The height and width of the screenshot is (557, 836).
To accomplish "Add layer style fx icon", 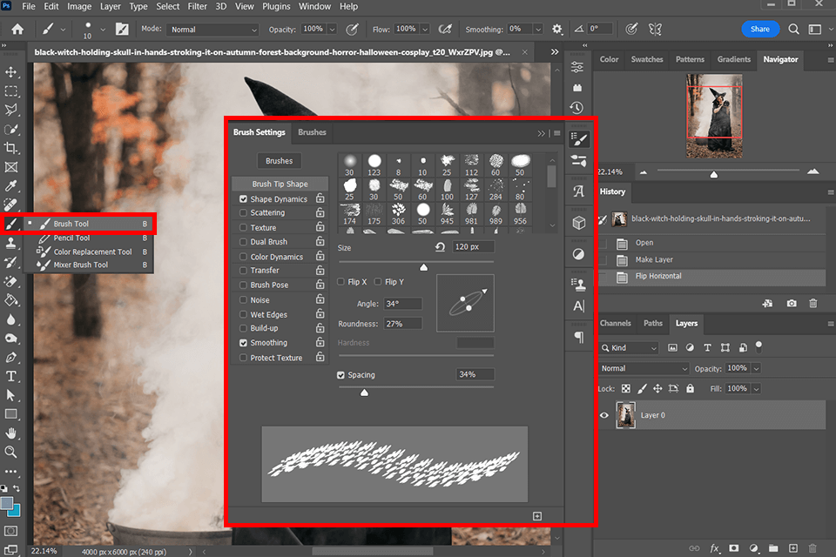I will tap(715, 548).
